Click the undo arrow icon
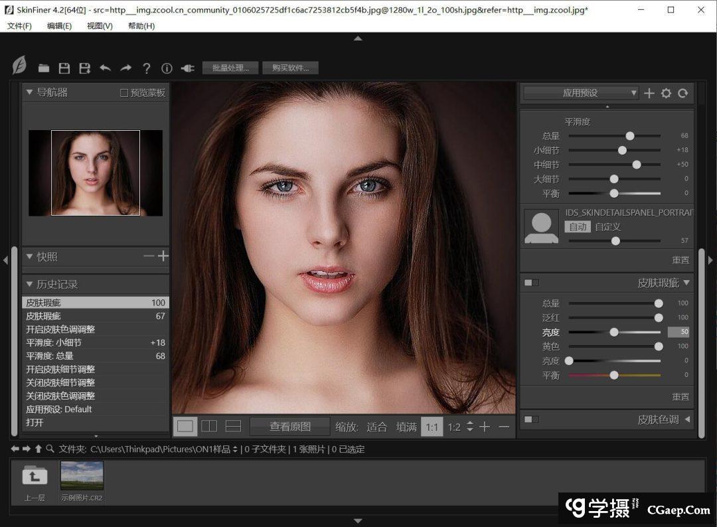This screenshot has height=527, width=717. 105,68
